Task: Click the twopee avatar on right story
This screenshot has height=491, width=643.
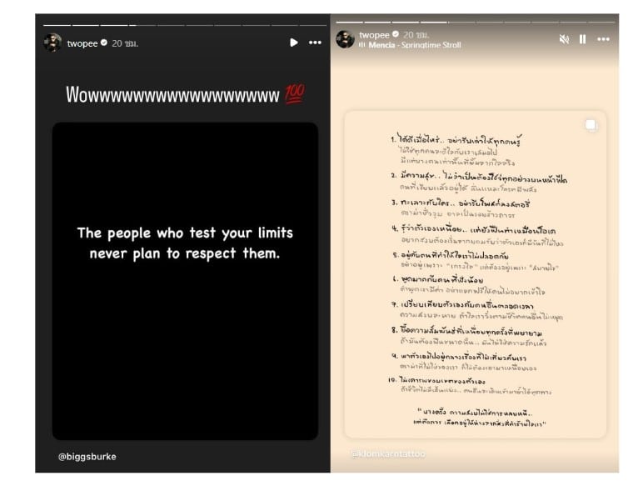Action: tap(345, 39)
